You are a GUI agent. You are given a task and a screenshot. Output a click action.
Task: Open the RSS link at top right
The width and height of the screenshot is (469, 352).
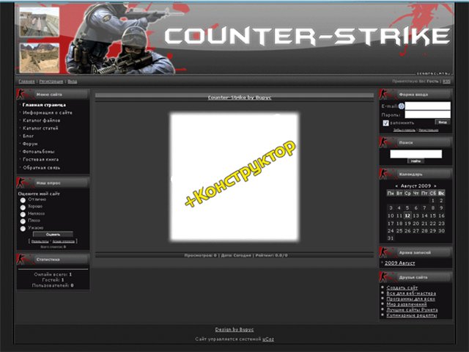pyautogui.click(x=446, y=81)
